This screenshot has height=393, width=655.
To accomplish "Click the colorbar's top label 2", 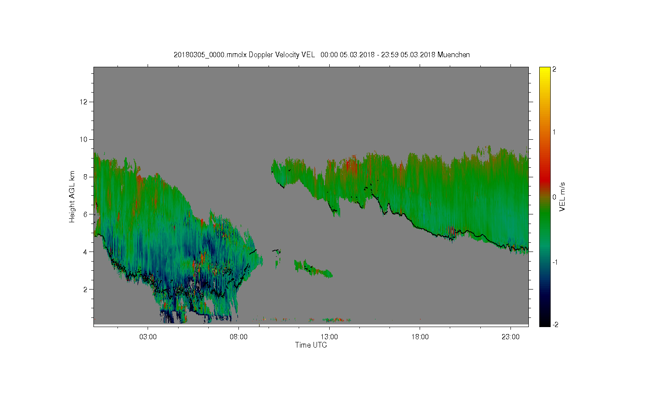I will point(555,69).
